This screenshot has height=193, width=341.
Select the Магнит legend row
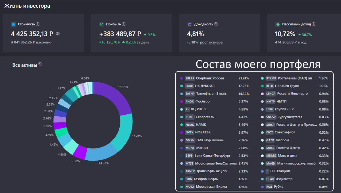pos(214,148)
